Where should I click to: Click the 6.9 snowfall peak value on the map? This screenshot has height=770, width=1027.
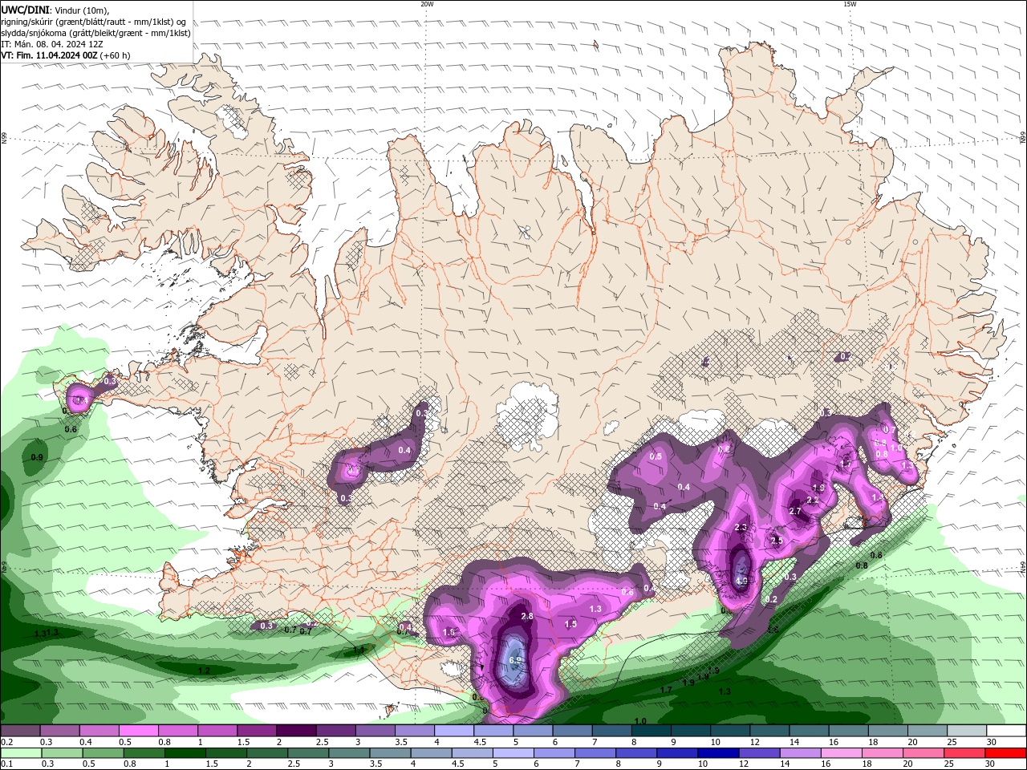click(515, 661)
